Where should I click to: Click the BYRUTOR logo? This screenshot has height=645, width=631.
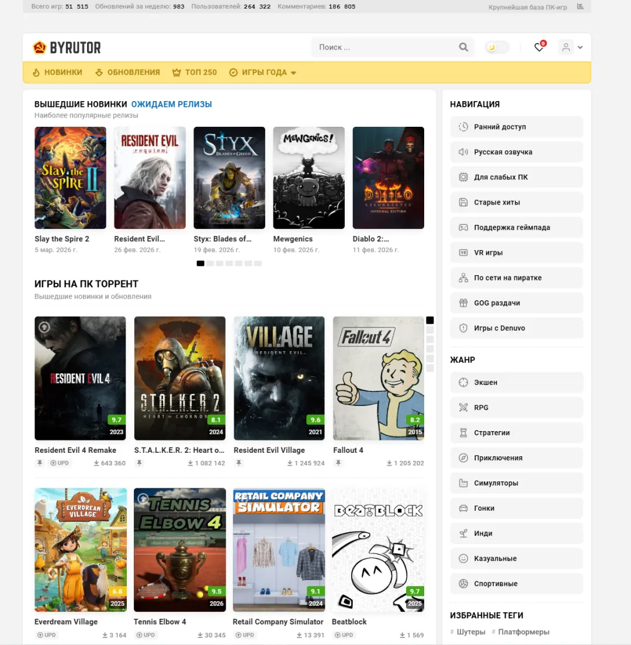tap(67, 48)
